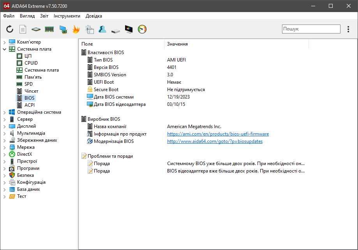Select the BIOS tree item
Screen dimensions: 358x250
click(29, 98)
